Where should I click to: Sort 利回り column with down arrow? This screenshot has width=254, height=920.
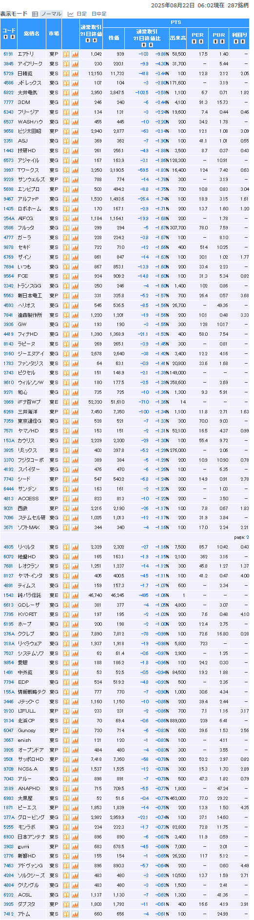(243, 41)
